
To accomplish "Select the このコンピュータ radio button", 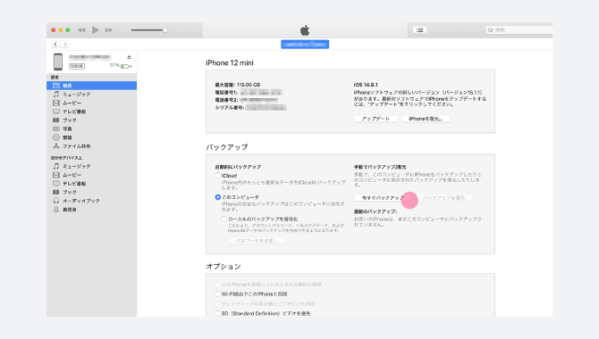I will coord(218,197).
